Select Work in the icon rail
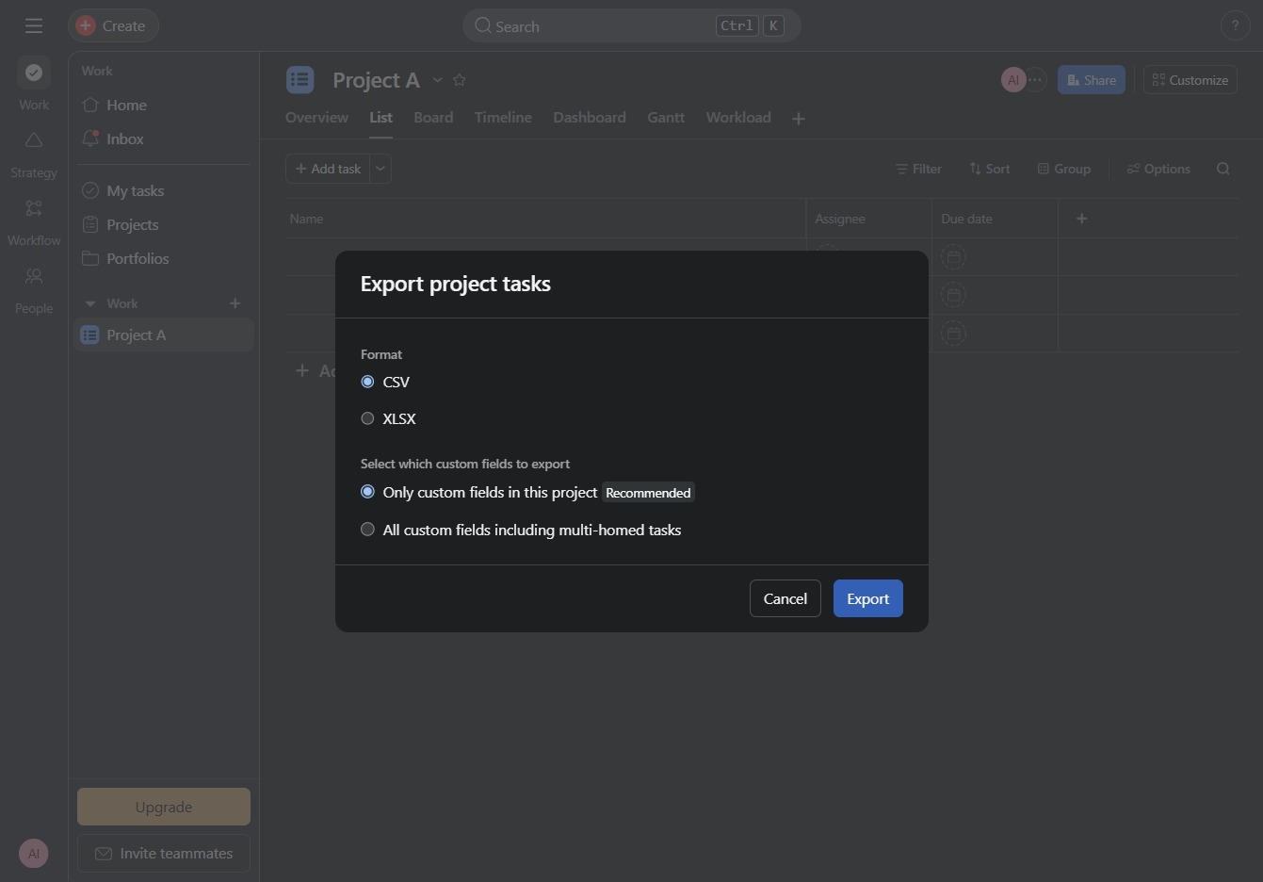This screenshot has height=882, width=1263. coord(34,84)
